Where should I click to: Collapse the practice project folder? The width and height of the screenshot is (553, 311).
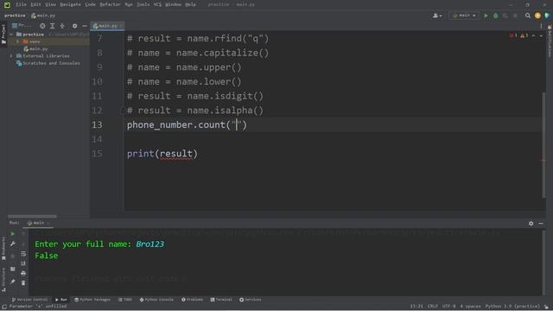[x=11, y=35]
